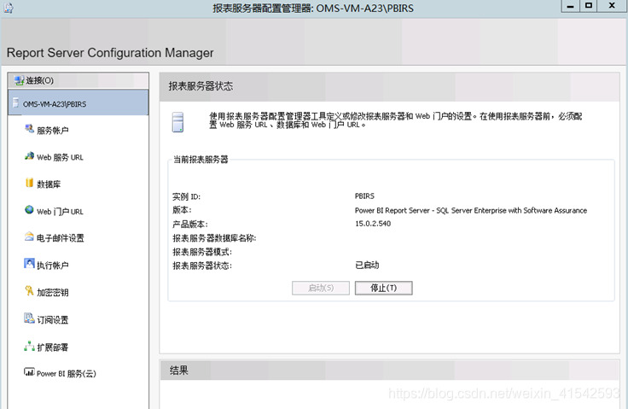Click the 订阅设置 subscription icon
628x409 pixels.
click(29, 318)
